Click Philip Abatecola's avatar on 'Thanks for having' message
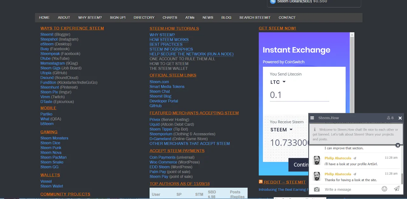407x199 pixels. [317, 176]
